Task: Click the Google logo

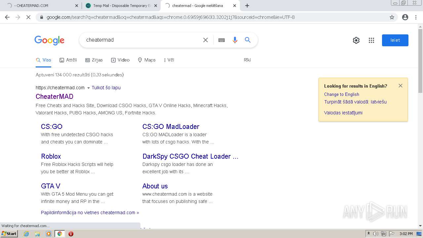Action: [x=50, y=40]
